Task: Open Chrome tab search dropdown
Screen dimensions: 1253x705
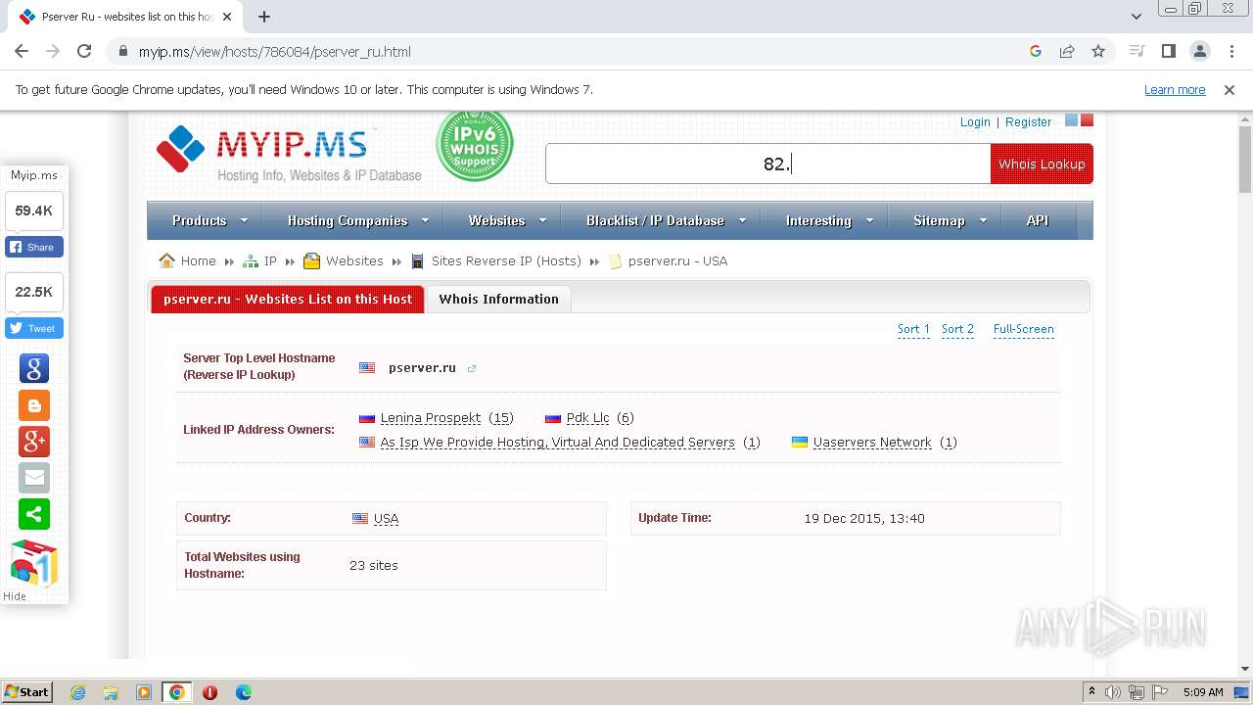Action: coord(1137,17)
